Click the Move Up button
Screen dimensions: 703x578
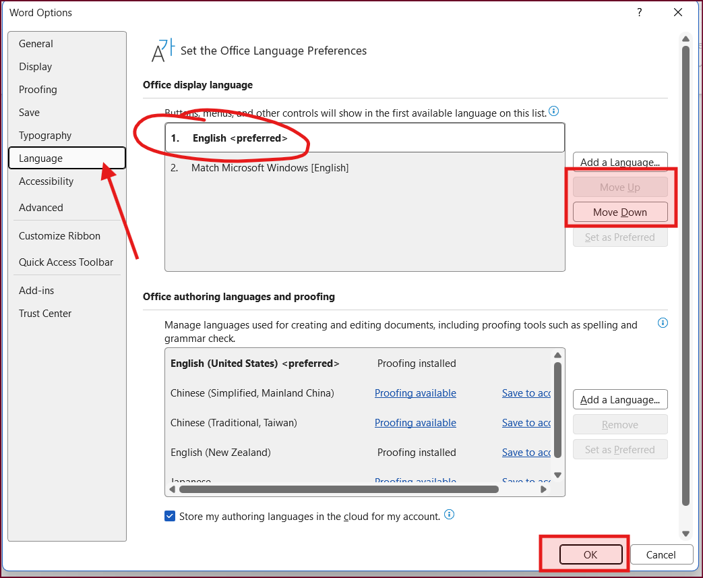tap(620, 187)
